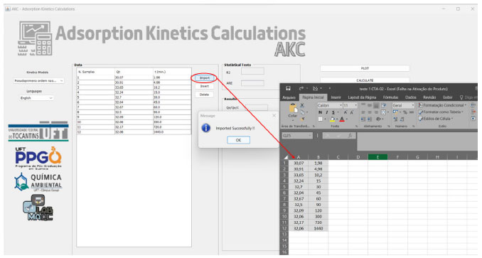Viewport: 482px width, 258px height.
Task: Expand the Languages English dropdown
Action: tap(36, 98)
